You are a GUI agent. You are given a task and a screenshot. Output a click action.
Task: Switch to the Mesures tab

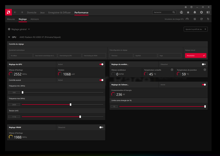pyautogui.click(x=11, y=19)
